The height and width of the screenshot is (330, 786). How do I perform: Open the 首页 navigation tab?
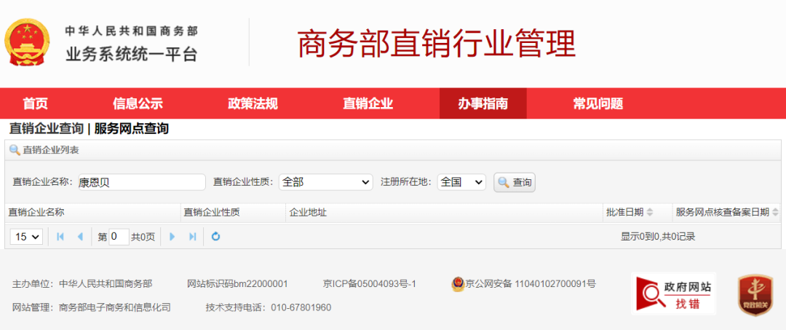35,103
